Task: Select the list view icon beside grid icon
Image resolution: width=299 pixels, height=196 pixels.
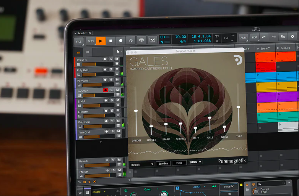Action: [x=87, y=52]
